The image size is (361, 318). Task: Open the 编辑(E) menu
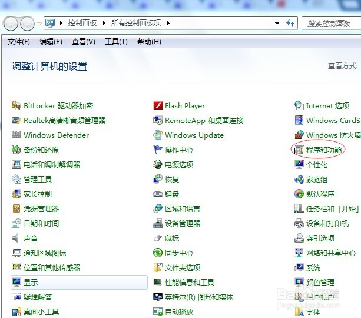coord(51,42)
